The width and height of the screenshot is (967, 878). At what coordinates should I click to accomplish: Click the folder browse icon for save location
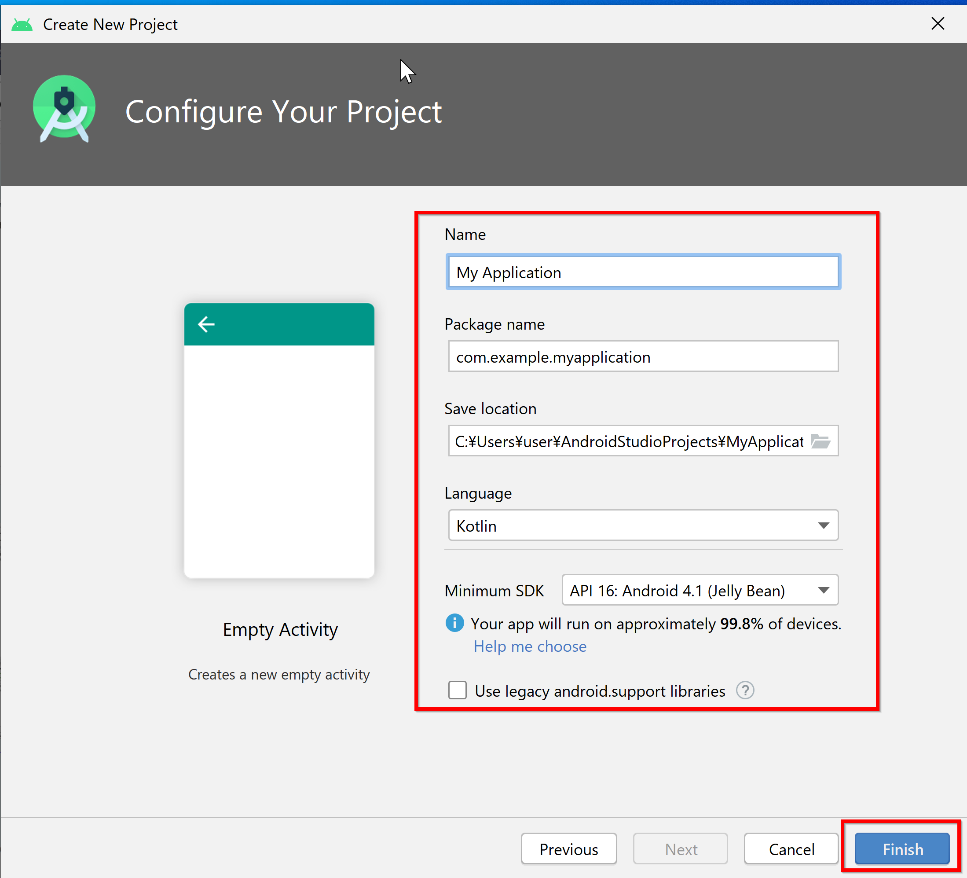[820, 441]
